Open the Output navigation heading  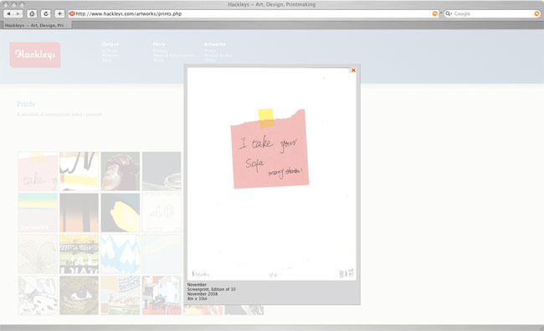(x=110, y=44)
